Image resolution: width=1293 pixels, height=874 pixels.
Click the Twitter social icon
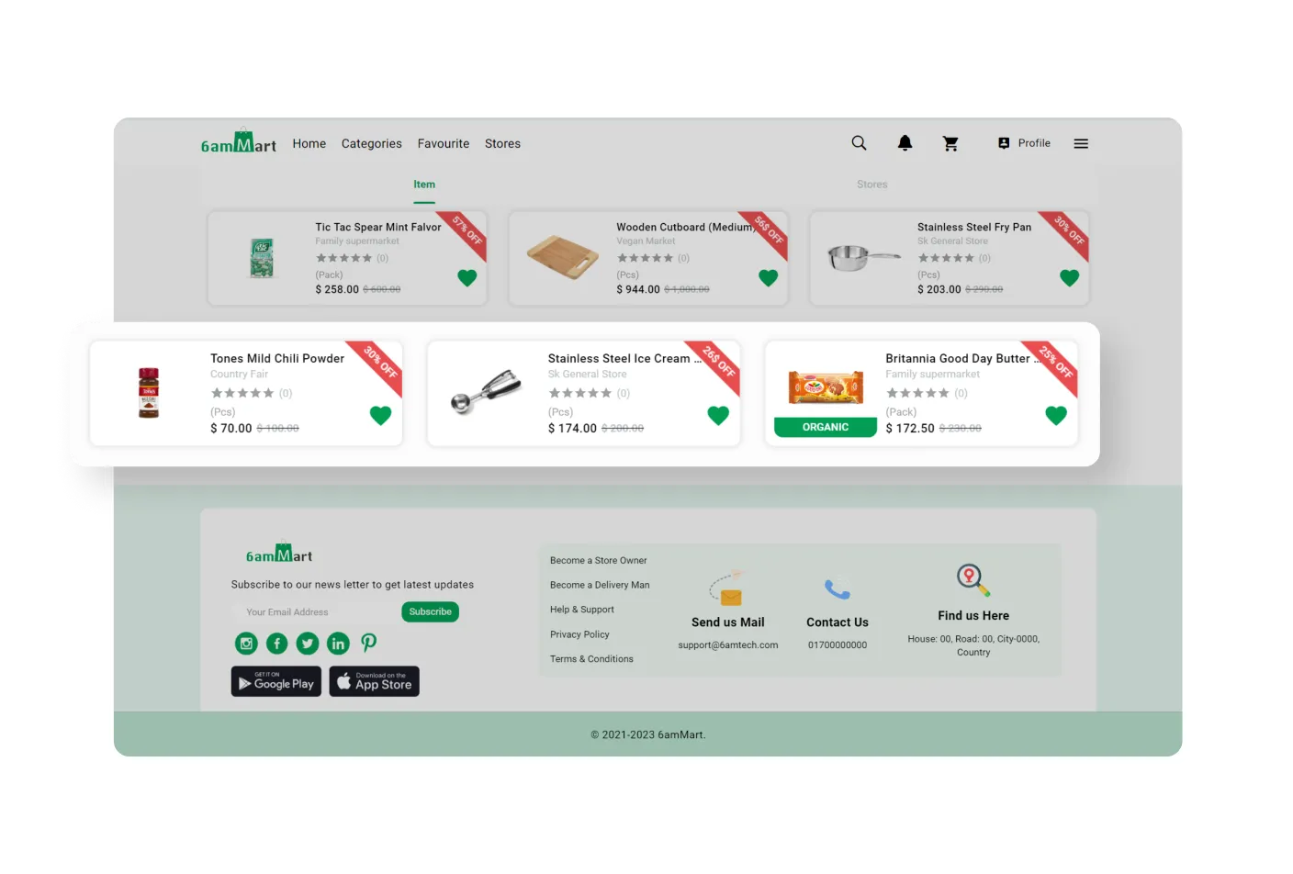click(x=308, y=644)
